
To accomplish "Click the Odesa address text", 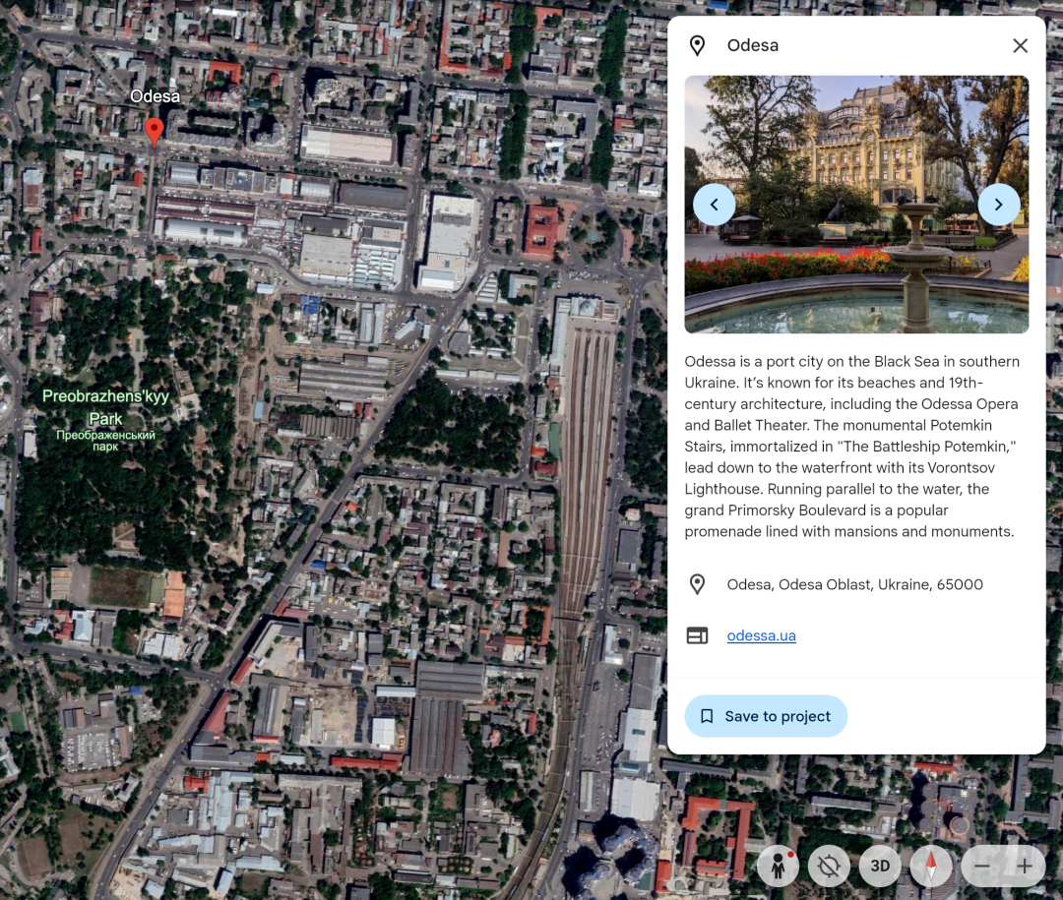I will pyautogui.click(x=854, y=584).
